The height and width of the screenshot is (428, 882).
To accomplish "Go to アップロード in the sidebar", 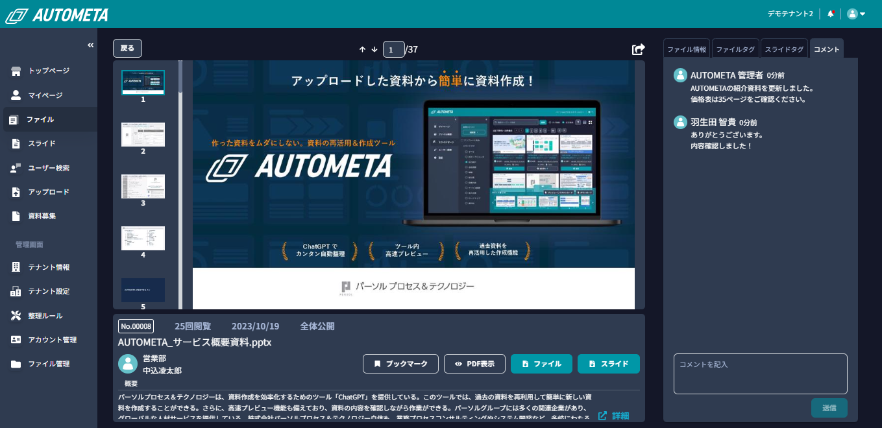I will (x=49, y=192).
